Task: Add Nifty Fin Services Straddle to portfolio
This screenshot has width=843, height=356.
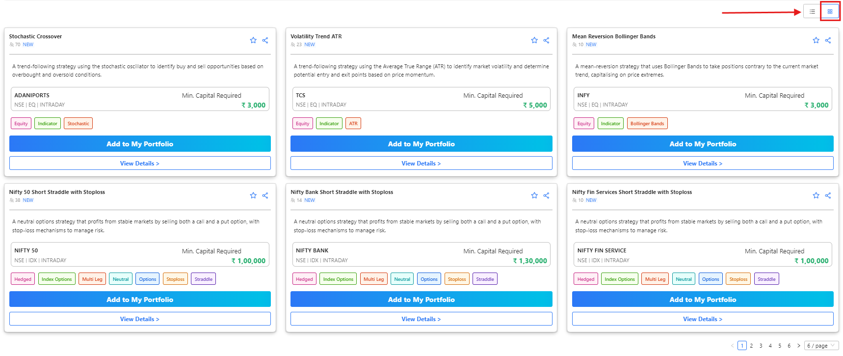Action: 703,300
